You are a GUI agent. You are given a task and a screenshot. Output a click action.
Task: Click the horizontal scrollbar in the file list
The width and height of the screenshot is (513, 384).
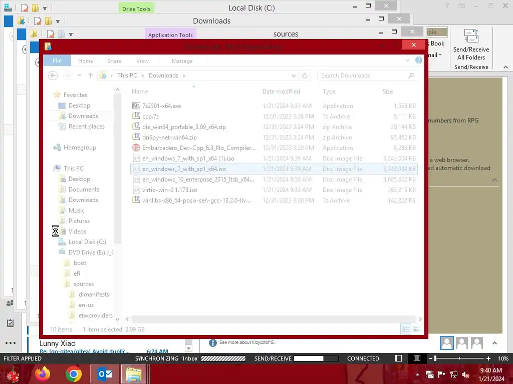[x=273, y=319]
